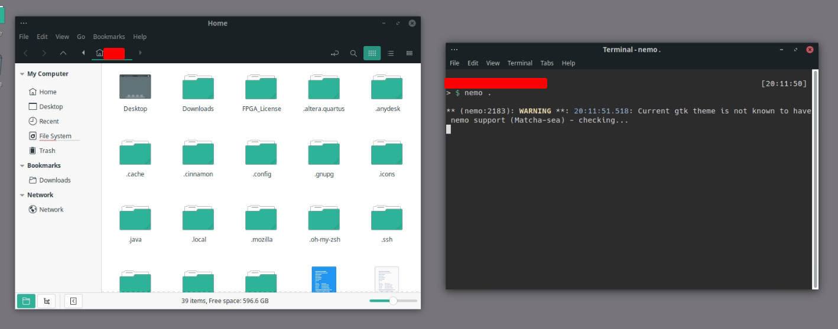The height and width of the screenshot is (329, 838).
Task: Select the .icons folder
Action: pos(387,152)
